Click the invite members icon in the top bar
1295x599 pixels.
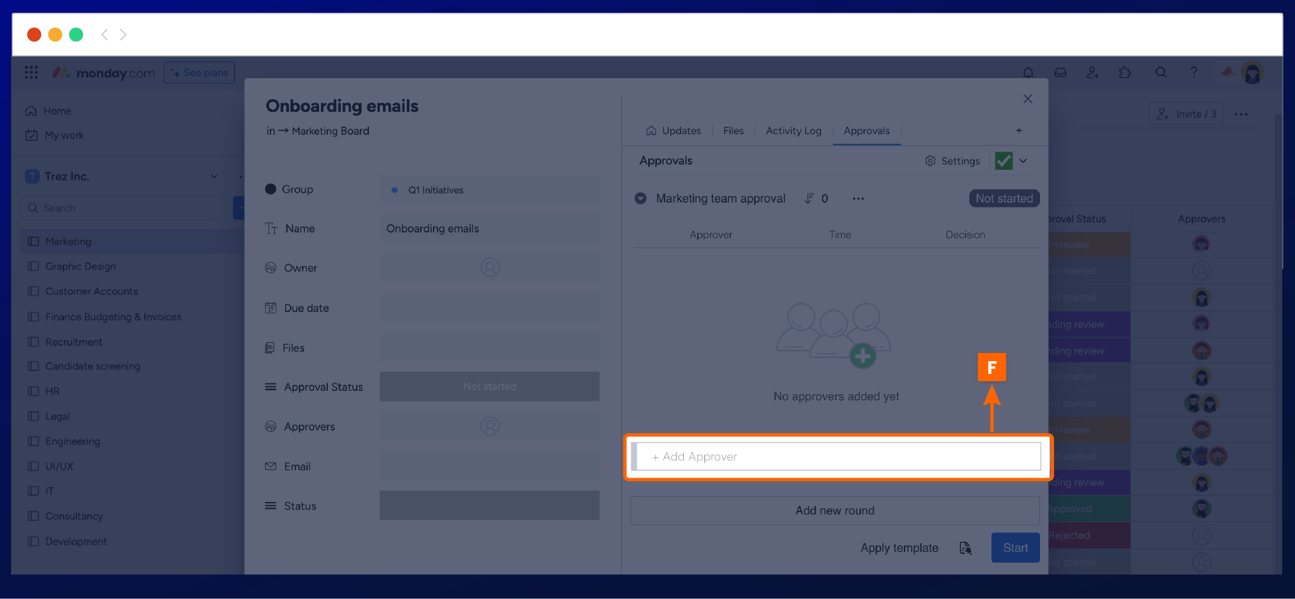(x=1093, y=73)
